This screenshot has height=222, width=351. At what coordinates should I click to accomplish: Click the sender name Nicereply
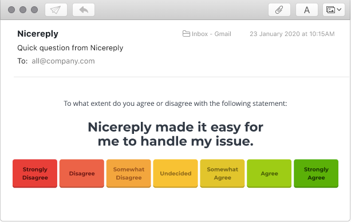[x=38, y=34]
